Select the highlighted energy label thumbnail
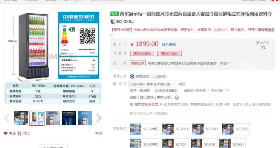The image size is (280, 148). coord(37,118)
